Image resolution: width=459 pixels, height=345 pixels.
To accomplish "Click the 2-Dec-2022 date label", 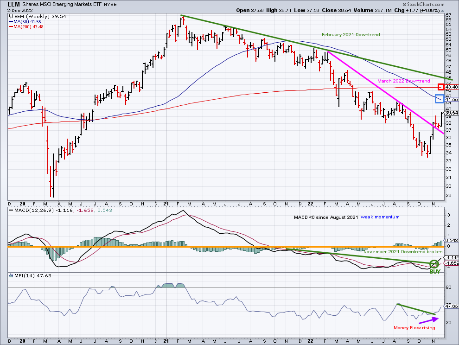I will [20, 11].
